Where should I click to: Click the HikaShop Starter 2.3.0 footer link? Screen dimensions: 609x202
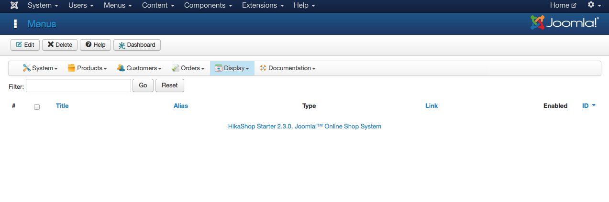coord(304,127)
